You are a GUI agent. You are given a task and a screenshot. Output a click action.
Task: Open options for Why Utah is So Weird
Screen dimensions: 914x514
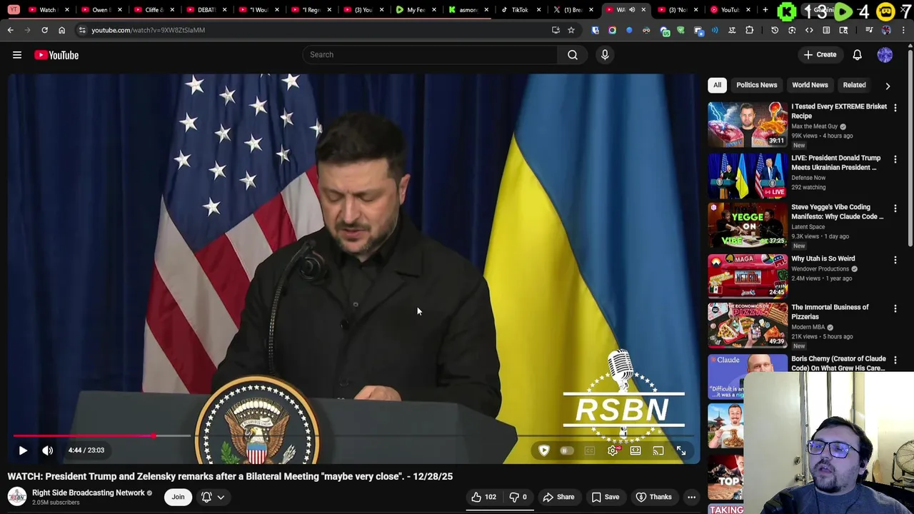895,259
